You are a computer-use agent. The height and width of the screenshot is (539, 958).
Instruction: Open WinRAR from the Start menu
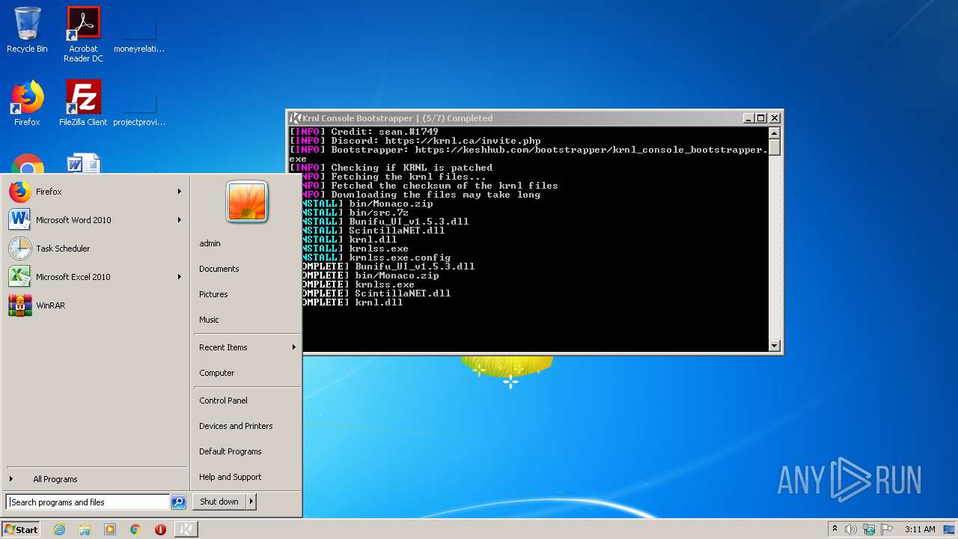click(x=94, y=305)
